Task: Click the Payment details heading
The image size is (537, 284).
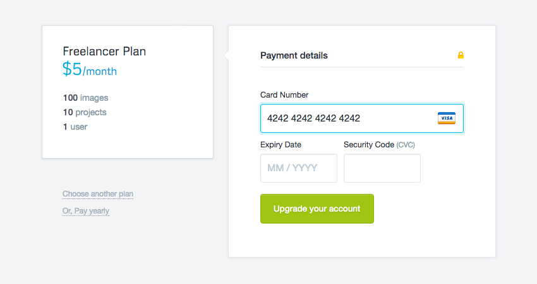Action: coord(294,55)
